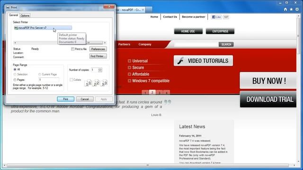Open the Contact Us link
This screenshot has height=170, width=303.
(170, 17)
